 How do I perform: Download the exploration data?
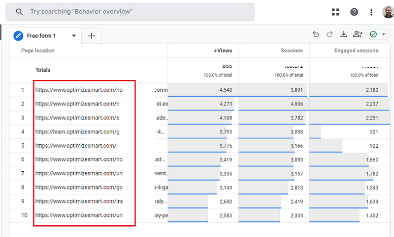click(x=343, y=34)
